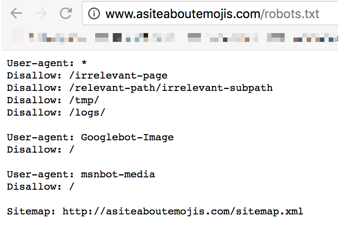
Task: Reload the robots.txt page
Action: (66, 14)
